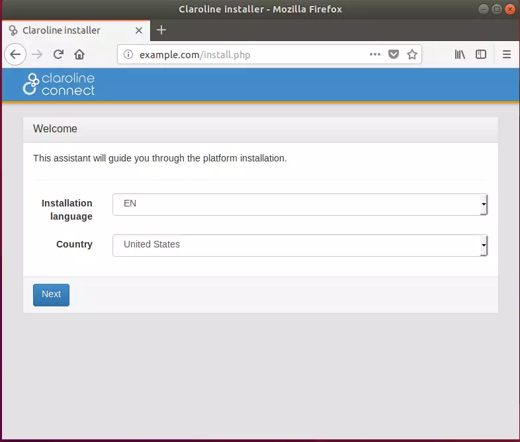Click the Country field label
The width and height of the screenshot is (520, 442).
74,244
